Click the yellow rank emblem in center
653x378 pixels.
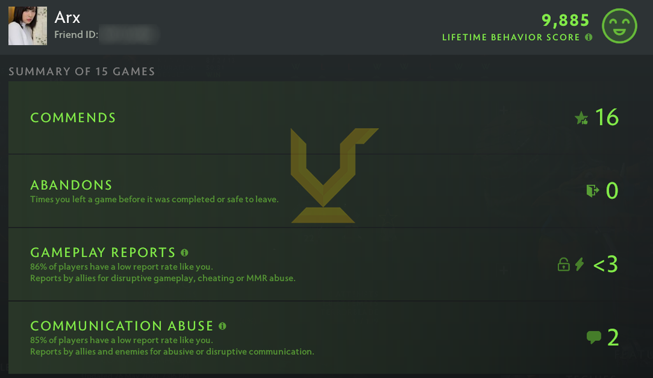click(x=334, y=175)
